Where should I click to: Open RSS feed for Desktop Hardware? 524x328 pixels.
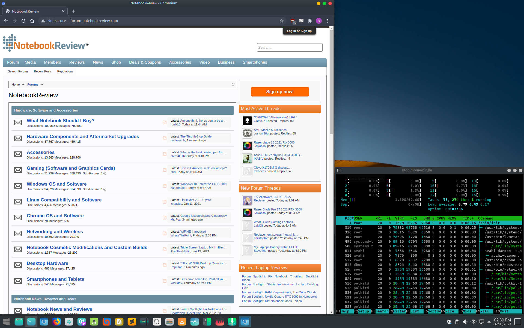click(165, 265)
